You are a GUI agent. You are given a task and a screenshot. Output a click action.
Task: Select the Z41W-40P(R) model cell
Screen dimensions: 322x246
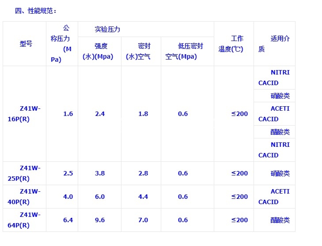click(x=25, y=197)
